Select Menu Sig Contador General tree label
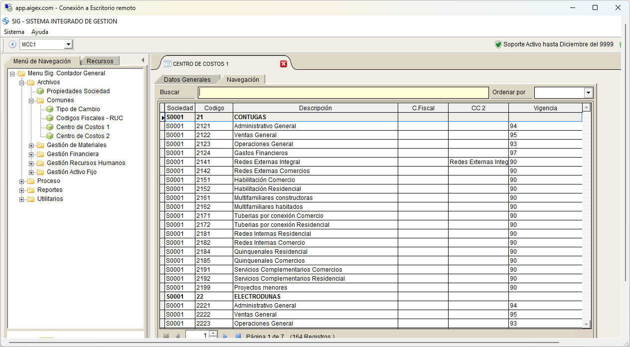 pyautogui.click(x=66, y=73)
